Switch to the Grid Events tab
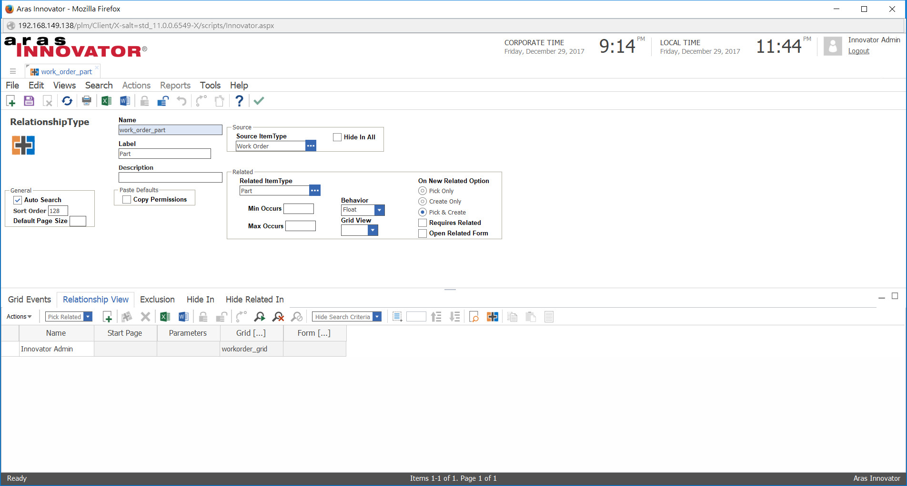Screen dimensions: 907x486 [30, 300]
